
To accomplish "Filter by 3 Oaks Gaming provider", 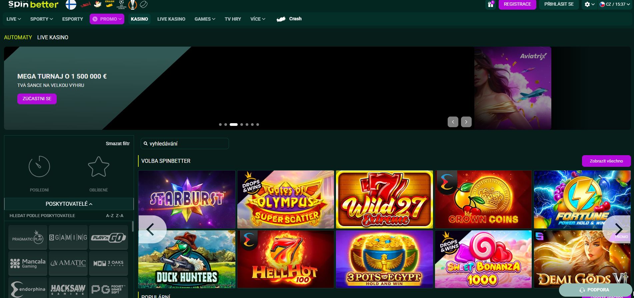I will [x=108, y=263].
